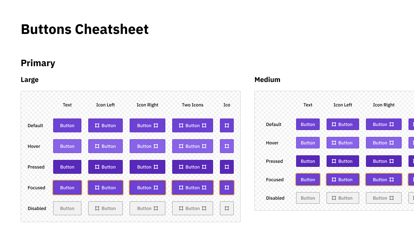
Task: Click the Large Disabled icon-only button
Action: click(227, 208)
